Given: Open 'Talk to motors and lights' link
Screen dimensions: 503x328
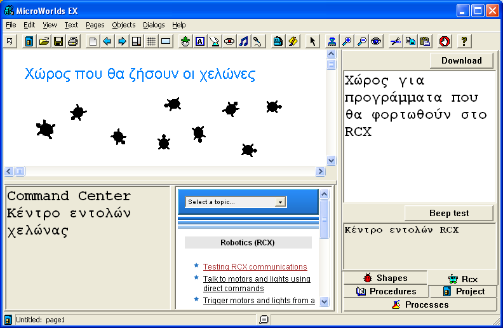Looking at the screenshot, I should [x=257, y=284].
